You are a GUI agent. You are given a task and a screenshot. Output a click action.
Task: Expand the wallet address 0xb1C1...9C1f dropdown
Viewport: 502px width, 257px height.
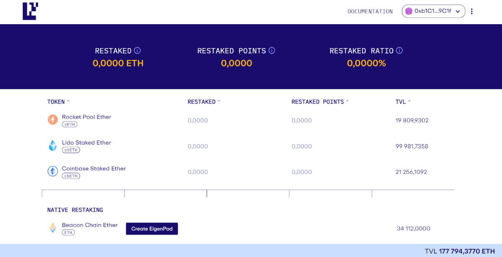pyautogui.click(x=458, y=11)
